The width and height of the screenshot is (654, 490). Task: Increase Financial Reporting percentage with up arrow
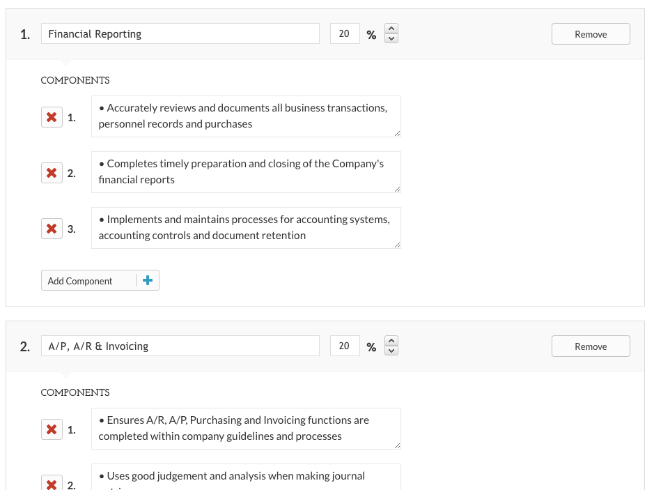coord(391,29)
